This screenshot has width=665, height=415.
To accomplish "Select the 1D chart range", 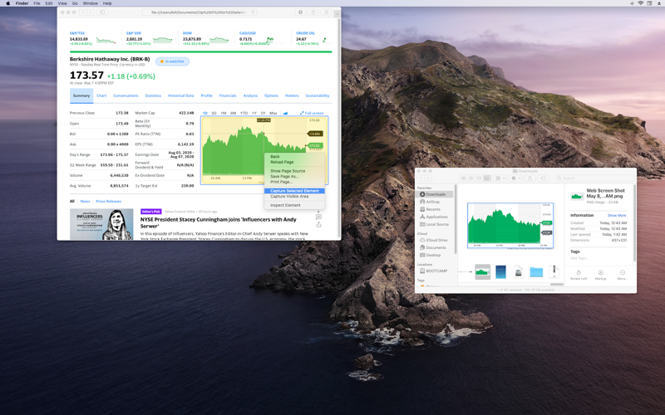I will point(204,113).
